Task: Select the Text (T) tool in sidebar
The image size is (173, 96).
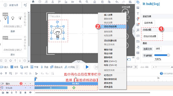Action: click(x=138, y=13)
